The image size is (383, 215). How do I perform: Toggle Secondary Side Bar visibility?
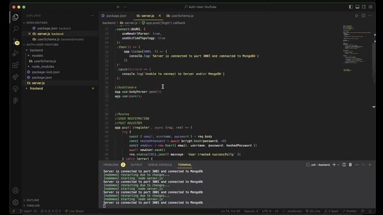click(364, 7)
